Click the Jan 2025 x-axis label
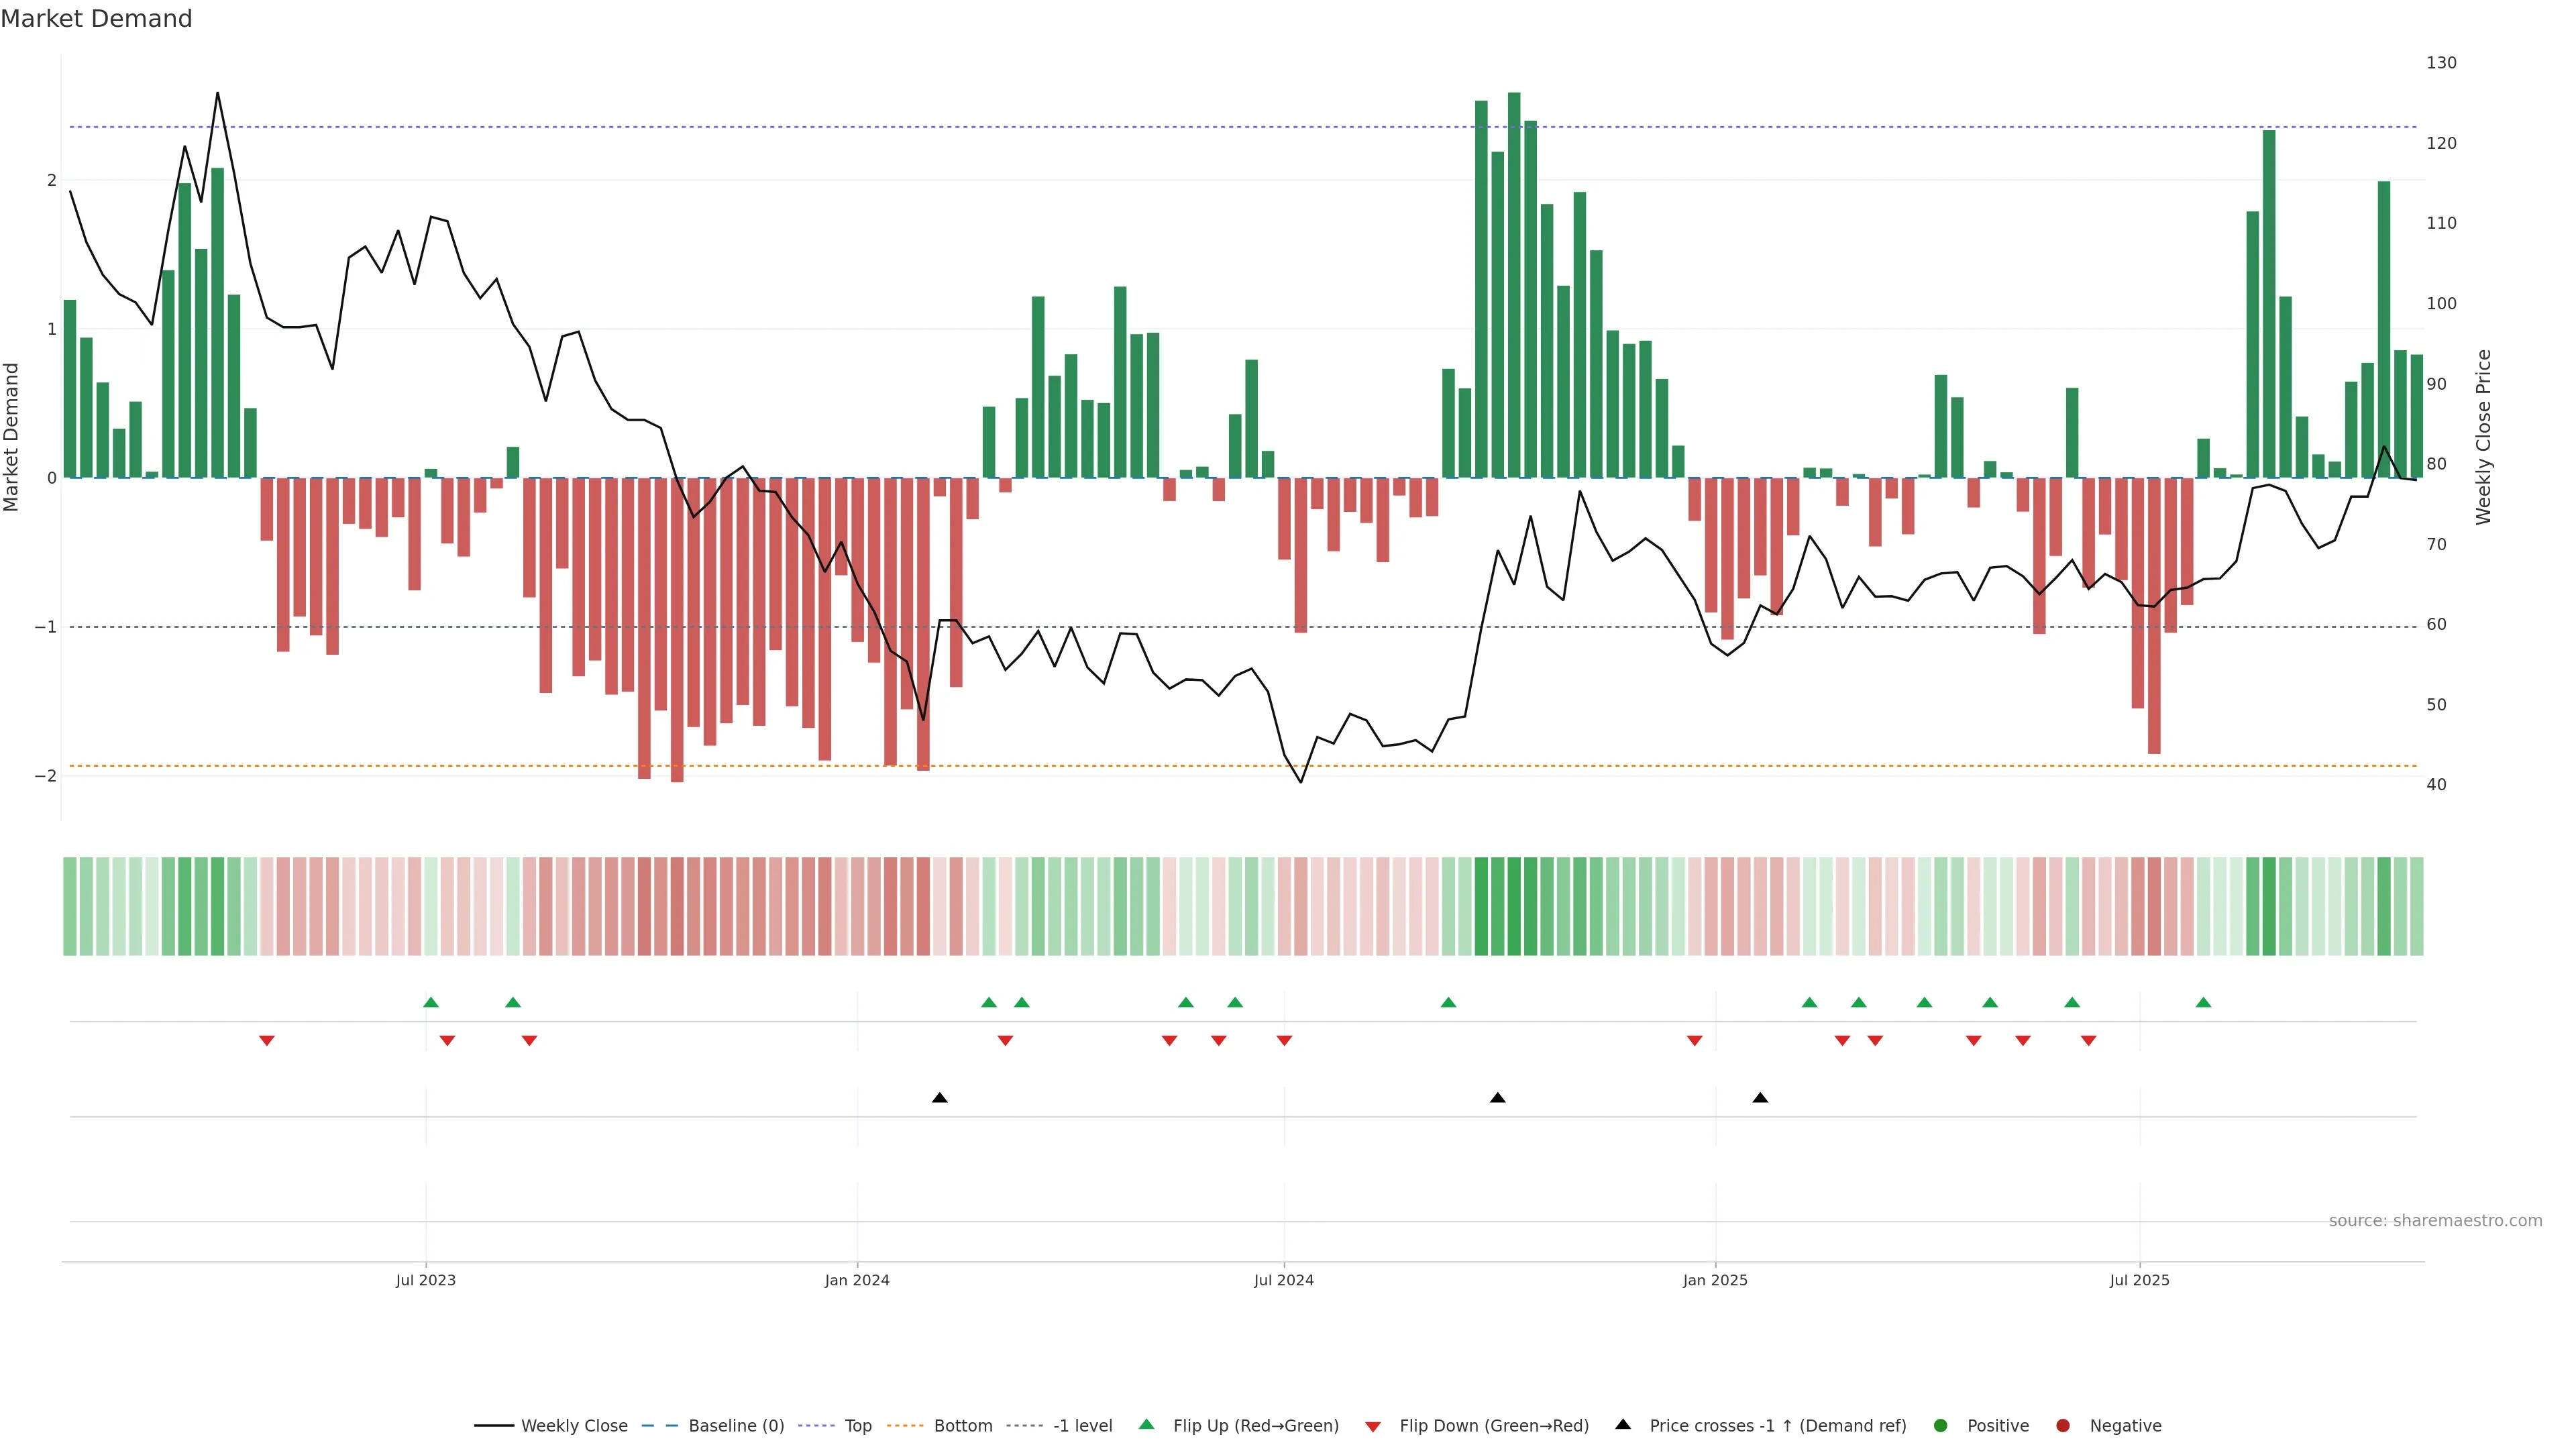Viewport: 2576px width, 1449px height. tap(1715, 1280)
